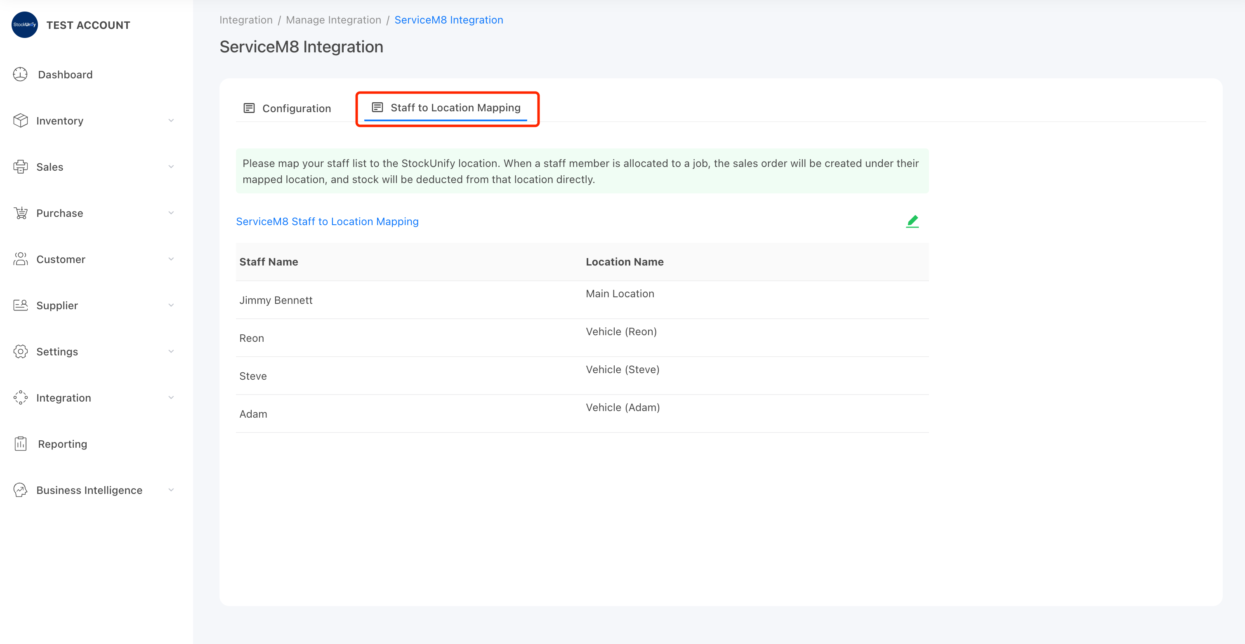Expand the Integration menu chevron
This screenshot has width=1245, height=644.
coord(171,397)
